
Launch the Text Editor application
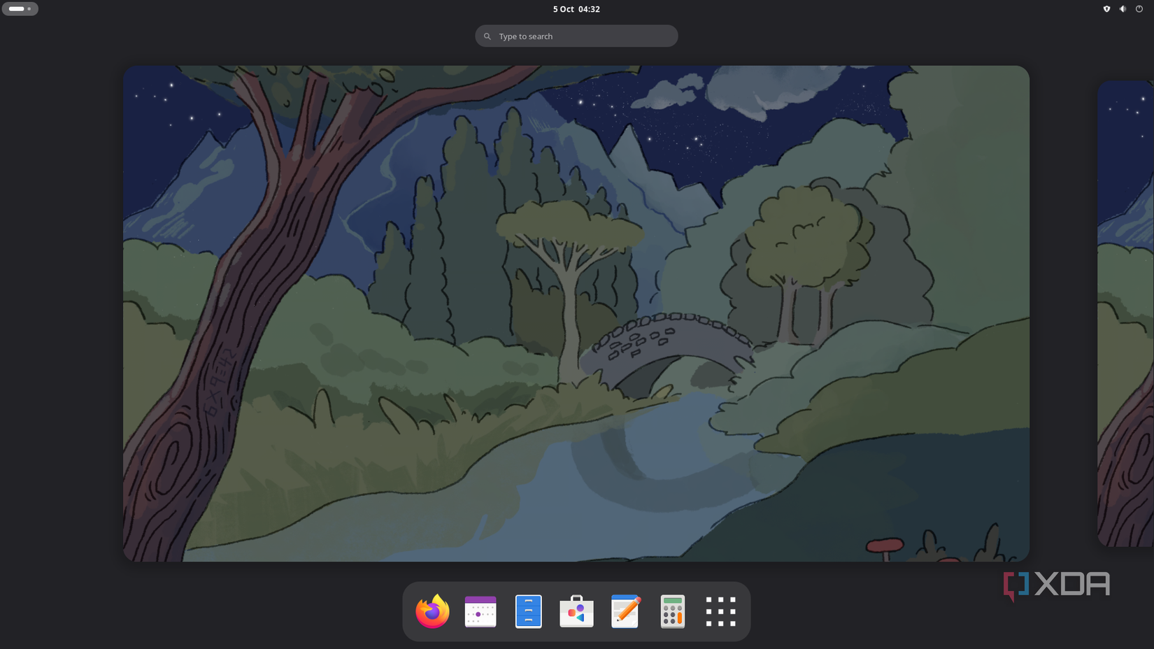[x=625, y=611]
